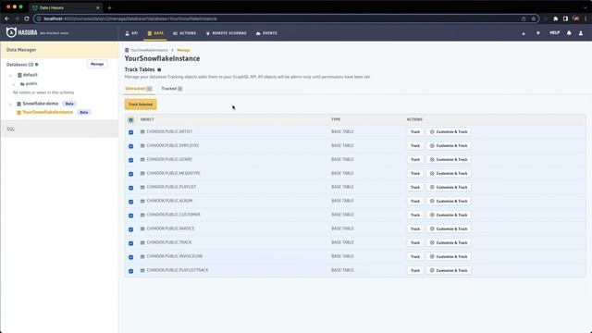Screen dimensions: 592x333
Task: Click Track for CHINOOK.PUBLIC.ARTIST
Action: click(415, 131)
